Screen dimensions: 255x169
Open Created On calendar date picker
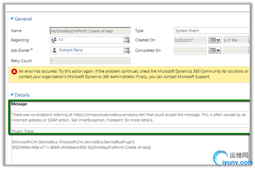tap(215, 40)
